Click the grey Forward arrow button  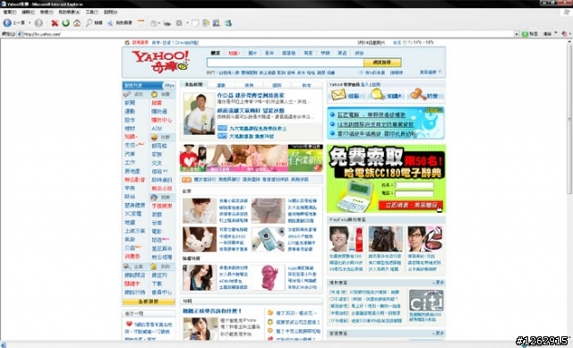click(x=38, y=23)
